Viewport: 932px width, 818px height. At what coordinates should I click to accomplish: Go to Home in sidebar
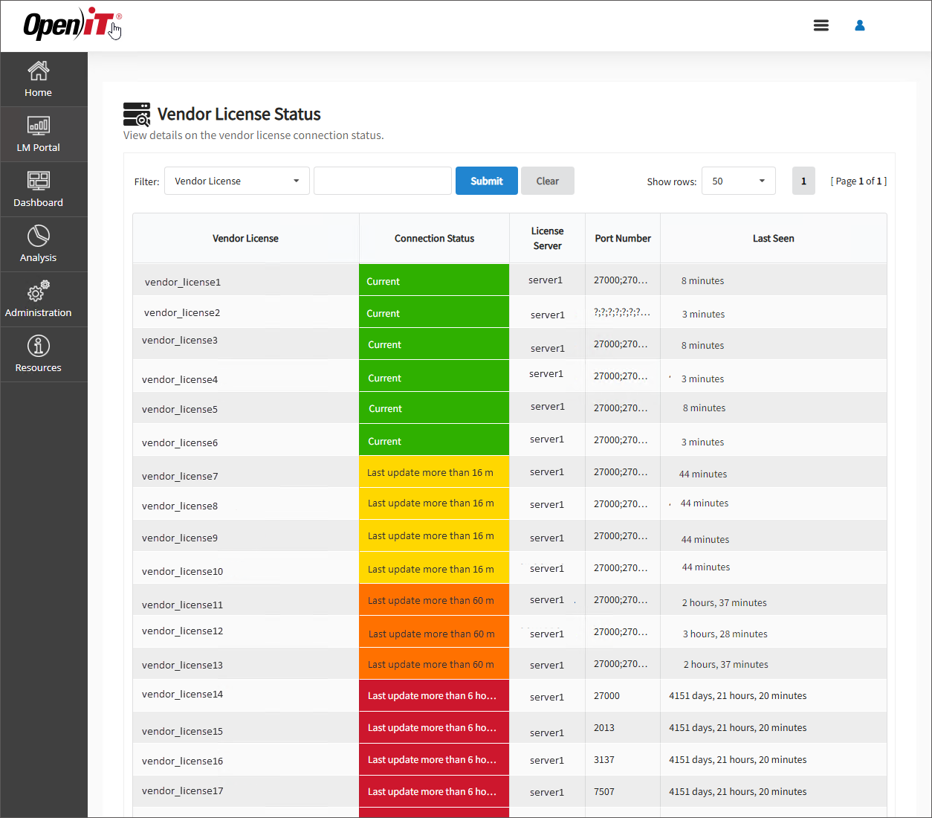tap(39, 80)
